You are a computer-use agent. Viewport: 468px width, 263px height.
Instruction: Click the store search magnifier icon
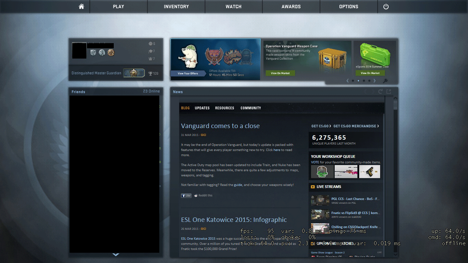point(385,81)
